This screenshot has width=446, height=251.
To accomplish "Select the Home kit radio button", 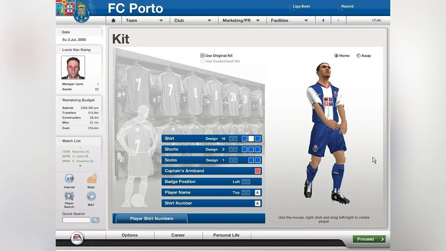I will (336, 56).
